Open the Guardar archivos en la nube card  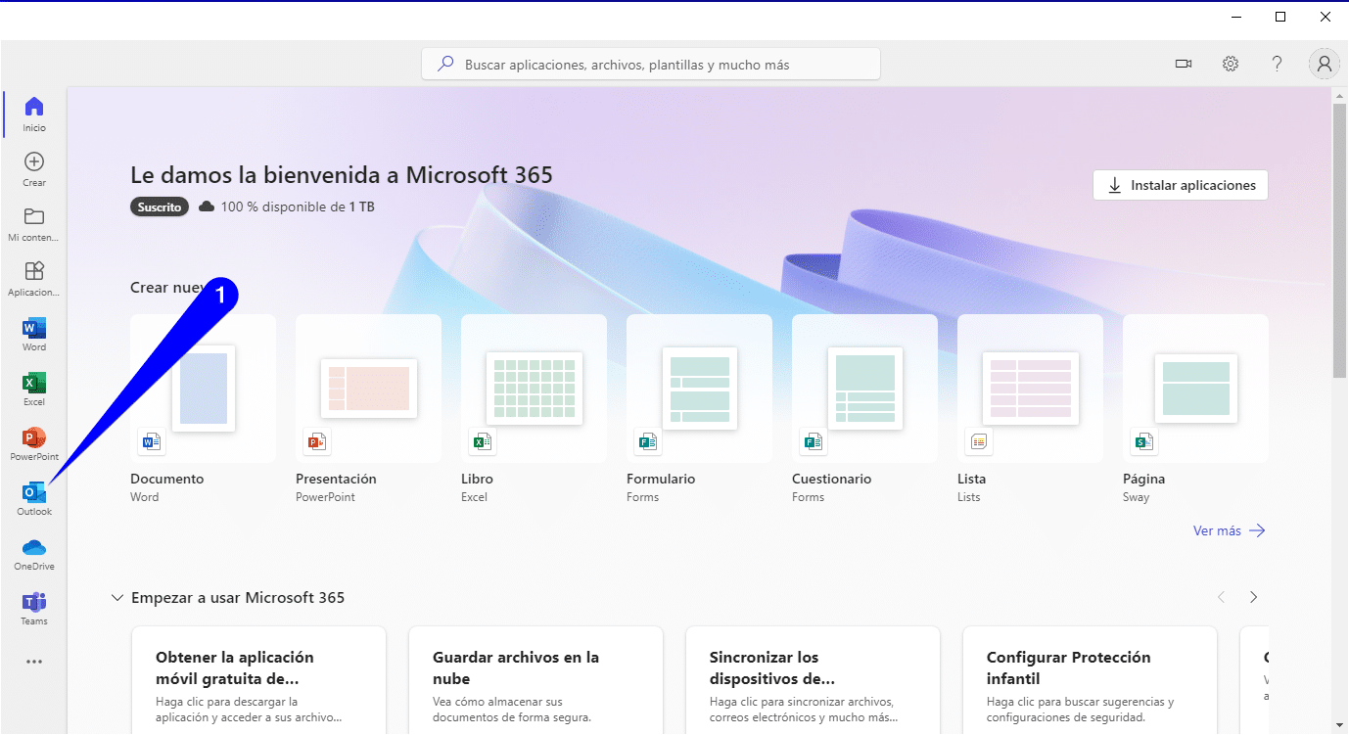(536, 680)
